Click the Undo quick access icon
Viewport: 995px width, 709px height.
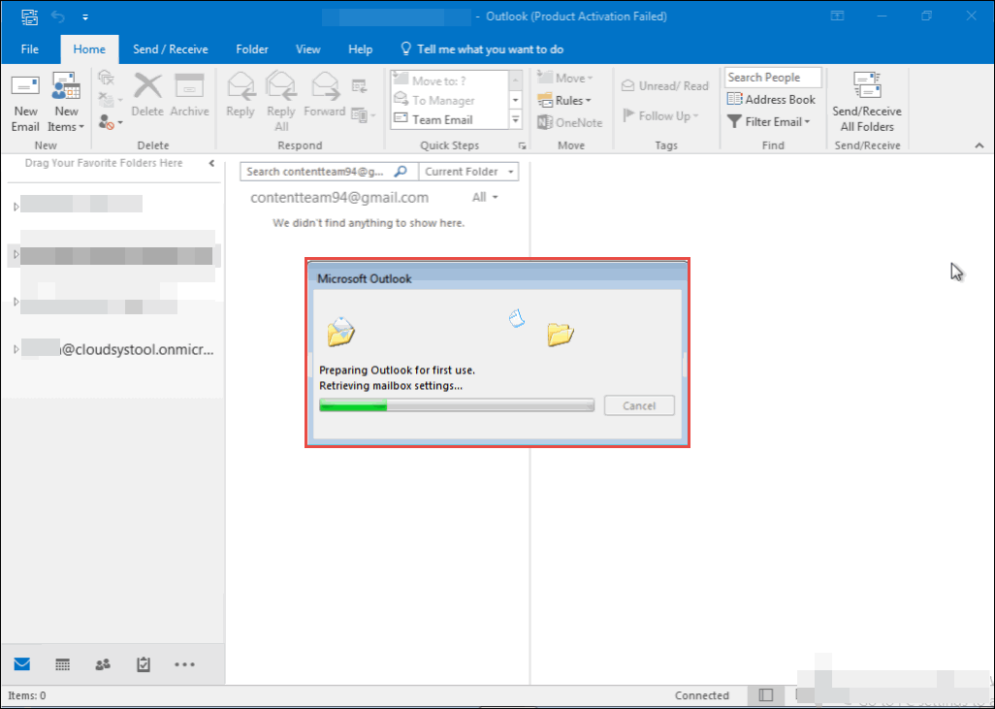tap(58, 16)
